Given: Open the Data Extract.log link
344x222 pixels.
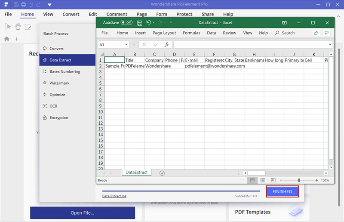Looking at the screenshot, I should pyautogui.click(x=114, y=196).
